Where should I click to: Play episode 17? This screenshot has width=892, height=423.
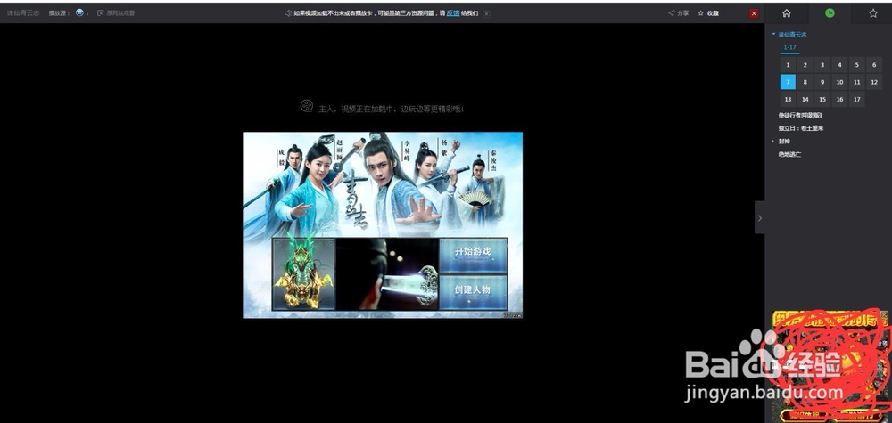(x=856, y=100)
